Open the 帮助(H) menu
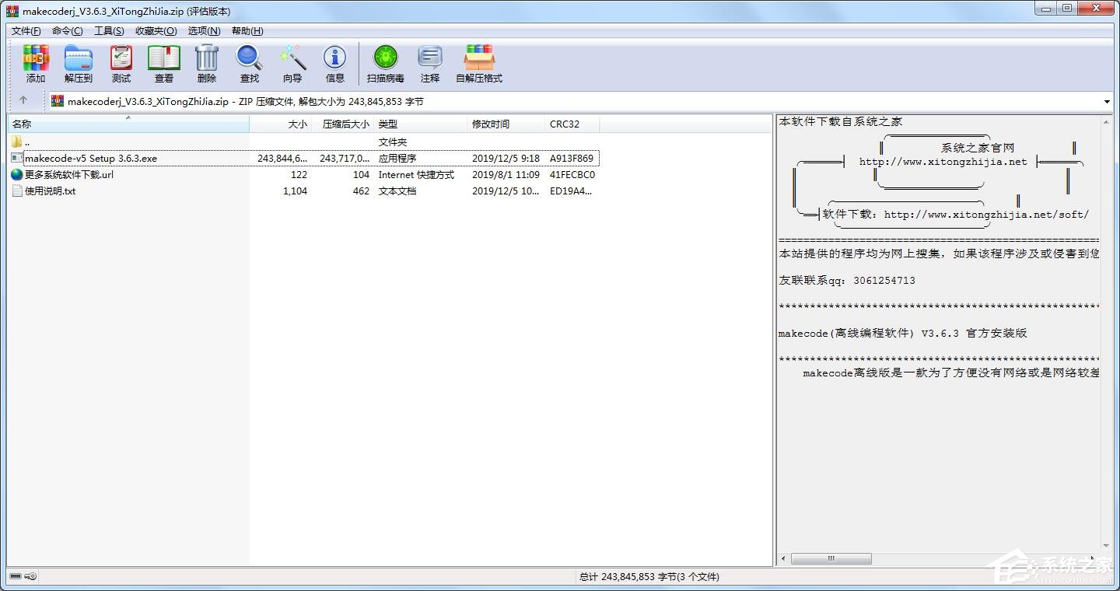Image resolution: width=1120 pixels, height=591 pixels. coord(247,31)
